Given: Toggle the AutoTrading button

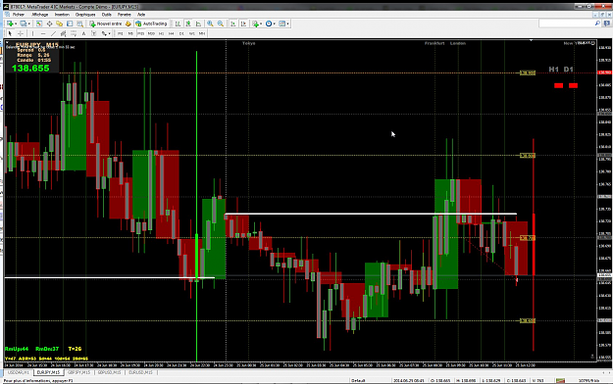Looking at the screenshot, I should point(151,24).
